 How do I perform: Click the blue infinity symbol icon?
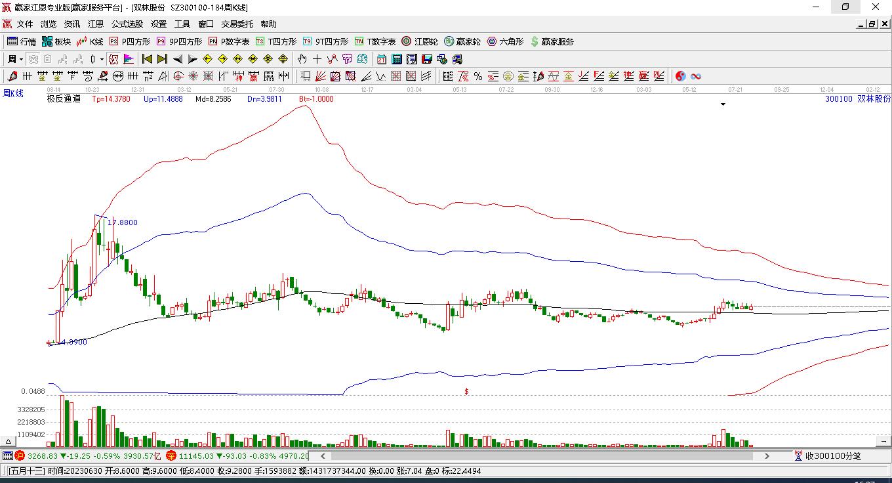pos(696,76)
